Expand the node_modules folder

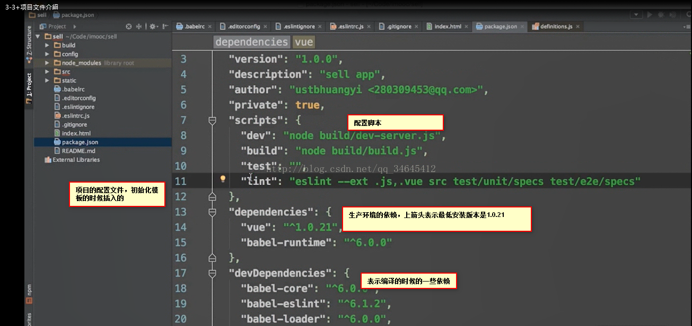click(x=47, y=63)
